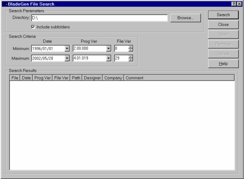Click into the Directory text field
Viewport: 244px width, 179px height.
pyautogui.click(x=99, y=18)
